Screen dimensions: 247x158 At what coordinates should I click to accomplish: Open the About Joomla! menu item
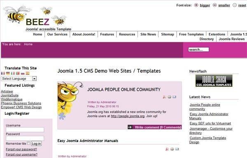pyautogui.click(x=84, y=34)
